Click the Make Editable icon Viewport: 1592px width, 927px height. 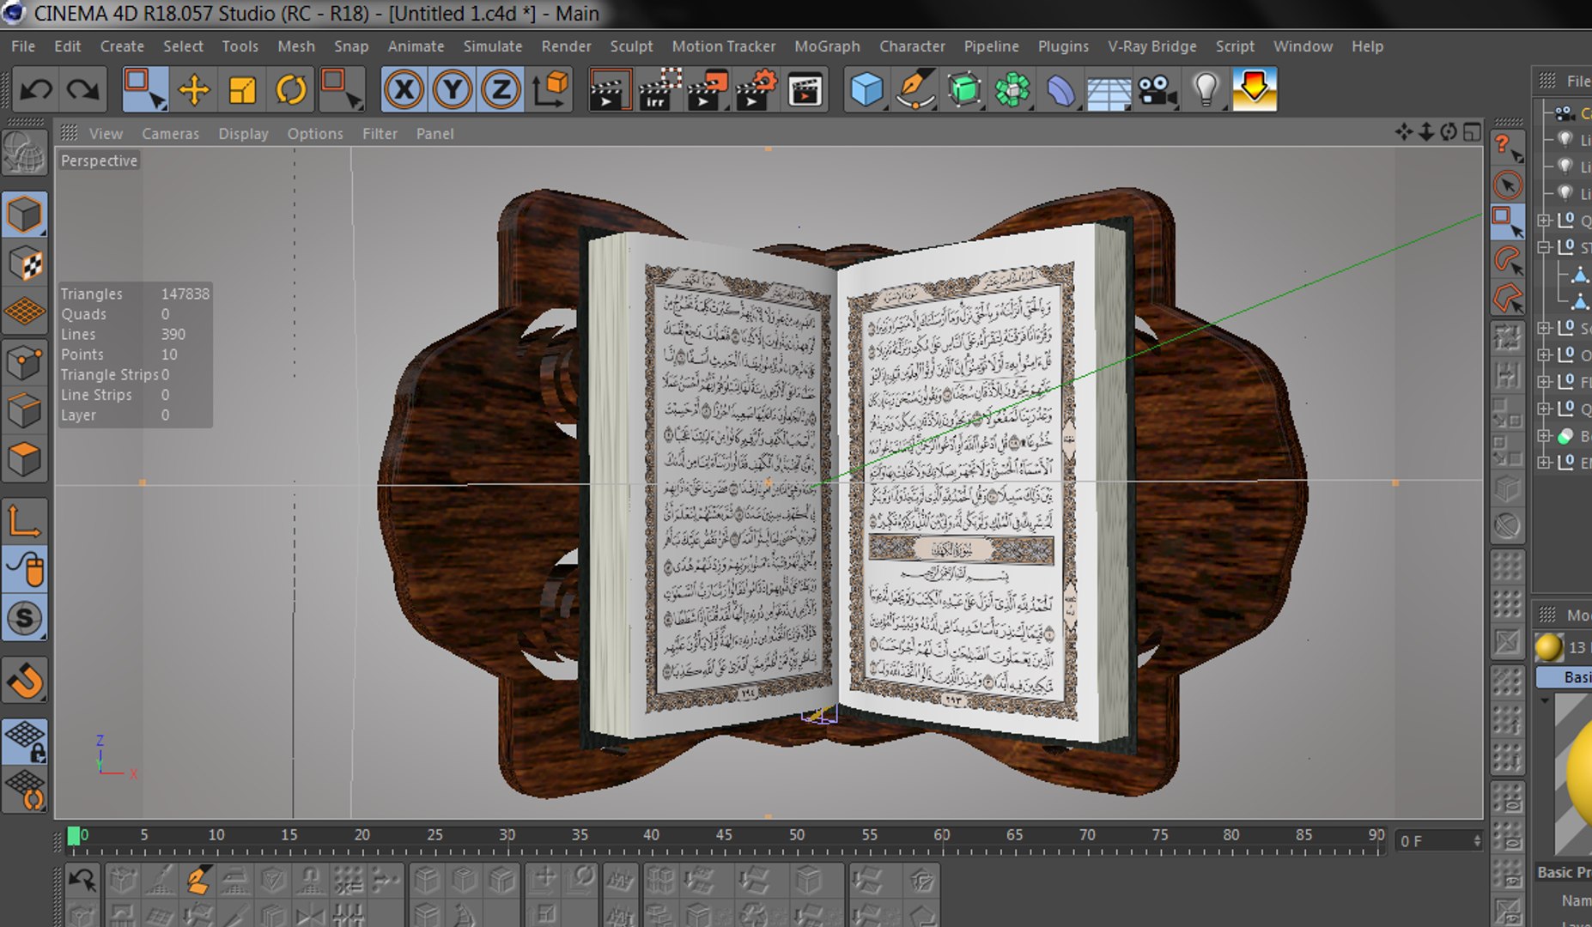tap(25, 154)
